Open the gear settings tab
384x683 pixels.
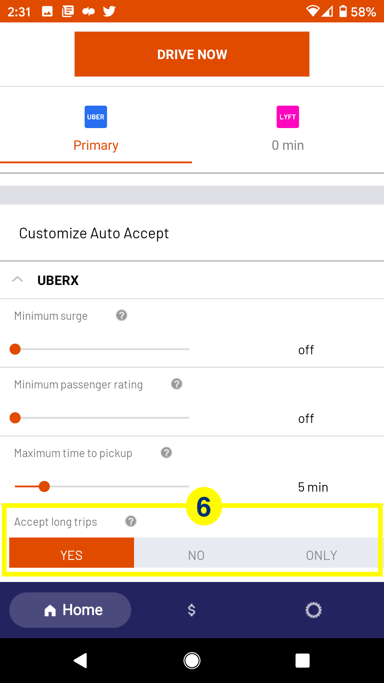[313, 610]
